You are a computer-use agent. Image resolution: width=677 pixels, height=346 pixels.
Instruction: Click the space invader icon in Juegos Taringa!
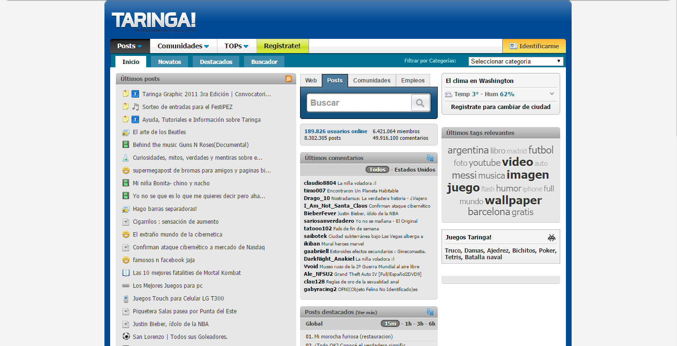coord(552,237)
